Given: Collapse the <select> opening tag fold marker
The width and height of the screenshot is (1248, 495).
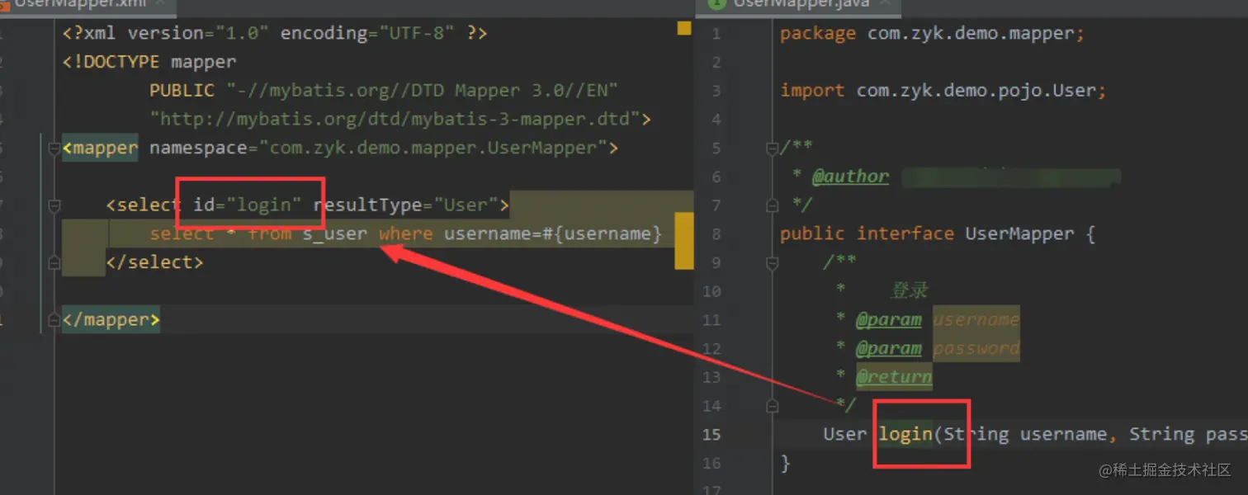Looking at the screenshot, I should point(54,205).
